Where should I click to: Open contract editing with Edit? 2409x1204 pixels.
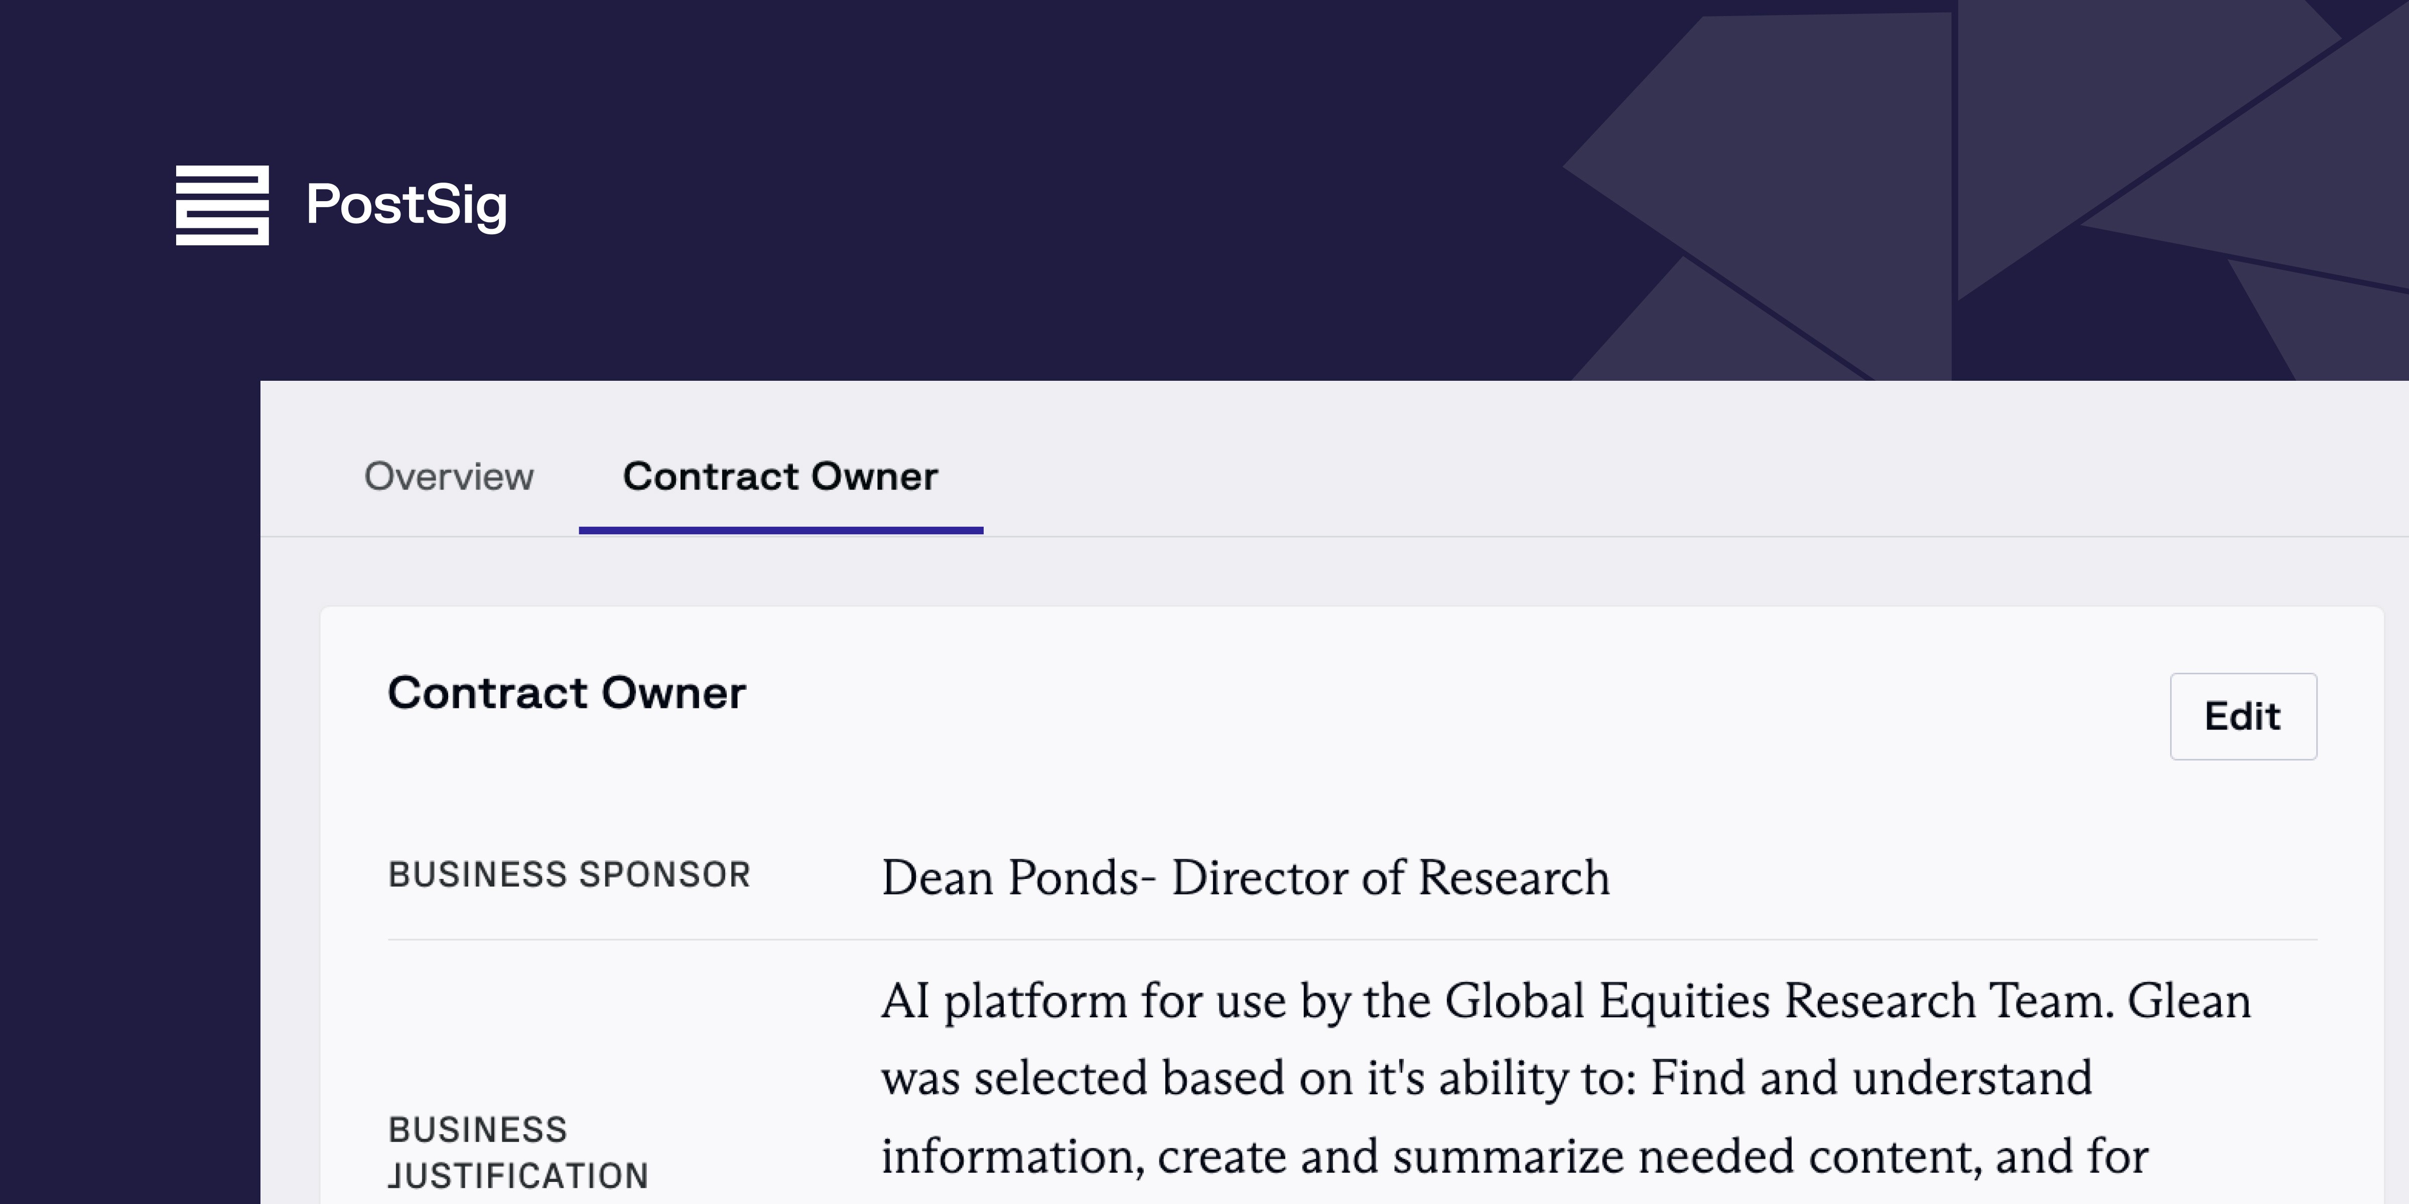[x=2242, y=716]
